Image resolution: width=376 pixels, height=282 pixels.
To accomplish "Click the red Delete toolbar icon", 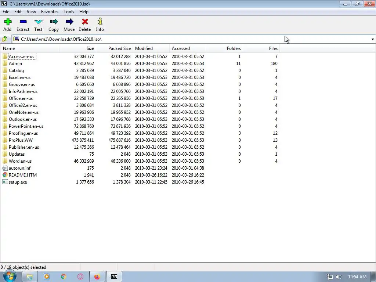I will coord(85,22).
